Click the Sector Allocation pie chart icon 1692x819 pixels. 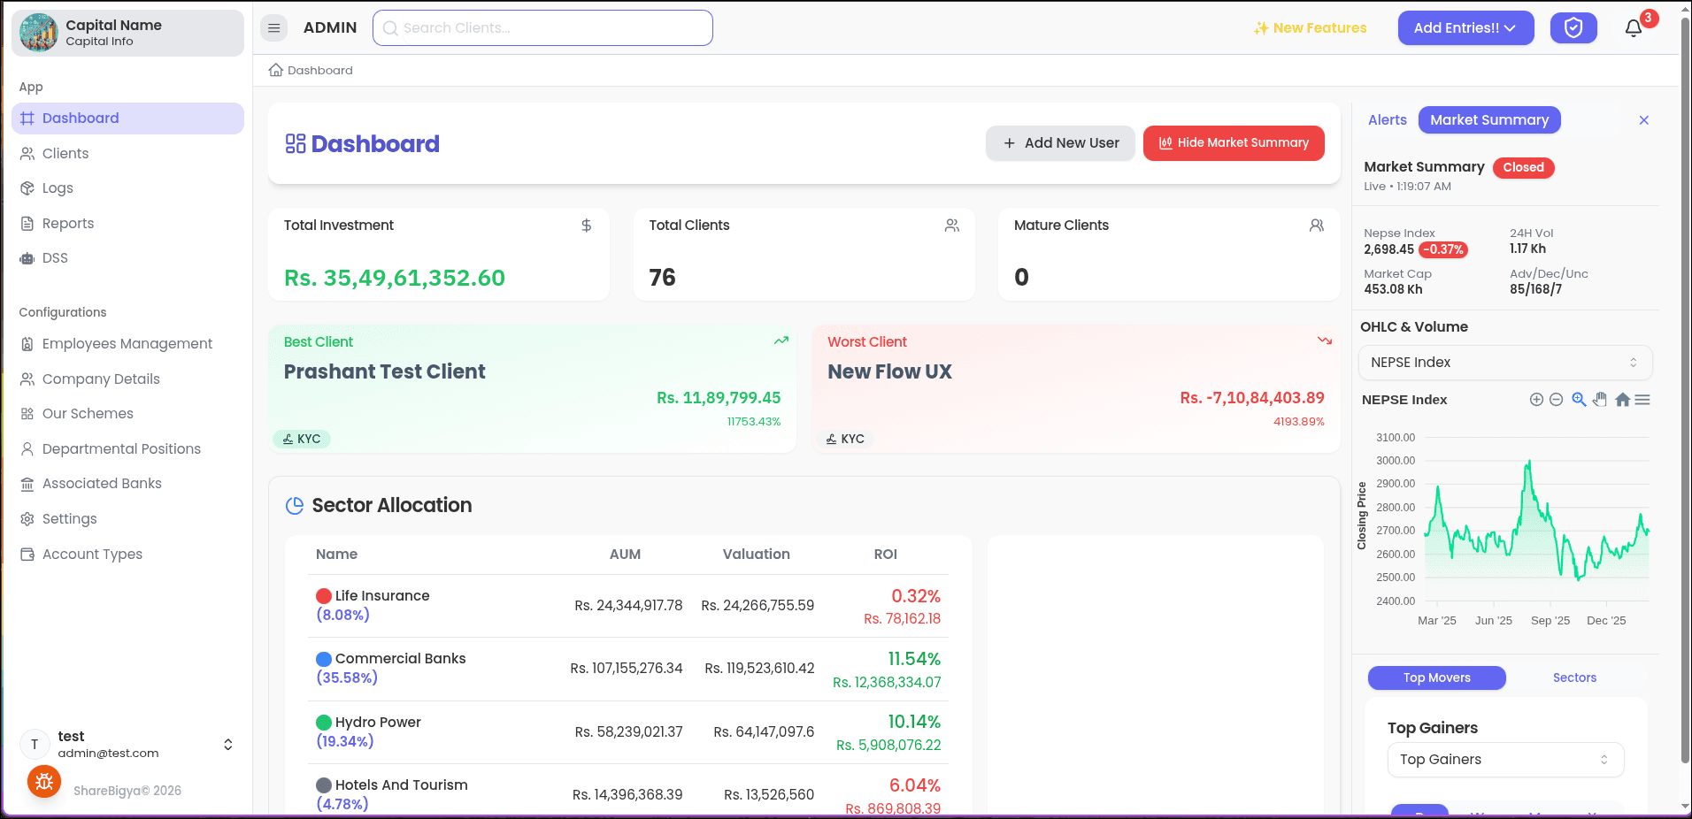click(x=294, y=505)
